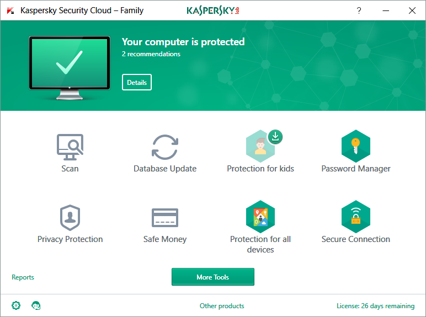Click the 2 recommendations text
The image size is (426, 317).
pyautogui.click(x=151, y=54)
